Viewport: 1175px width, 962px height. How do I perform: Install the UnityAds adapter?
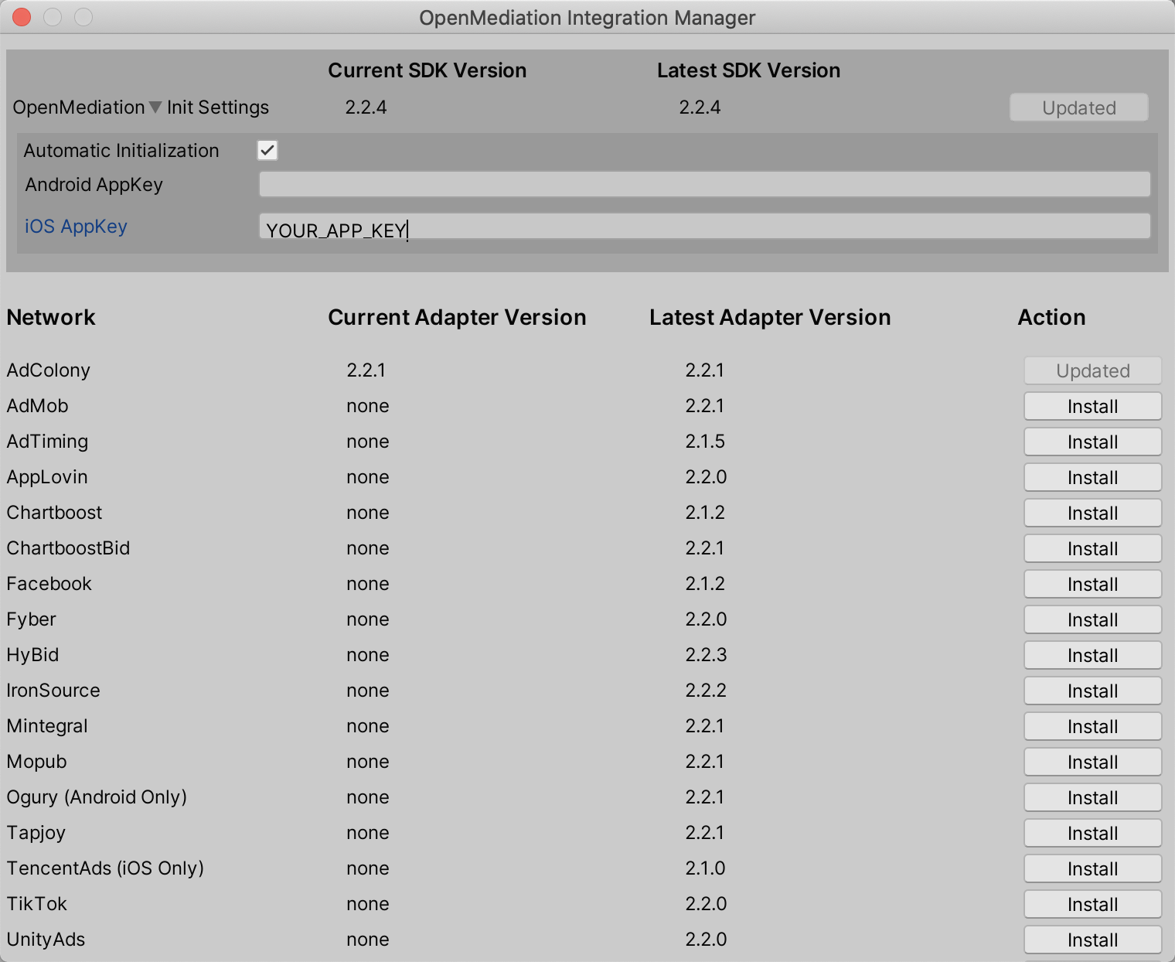coord(1092,940)
